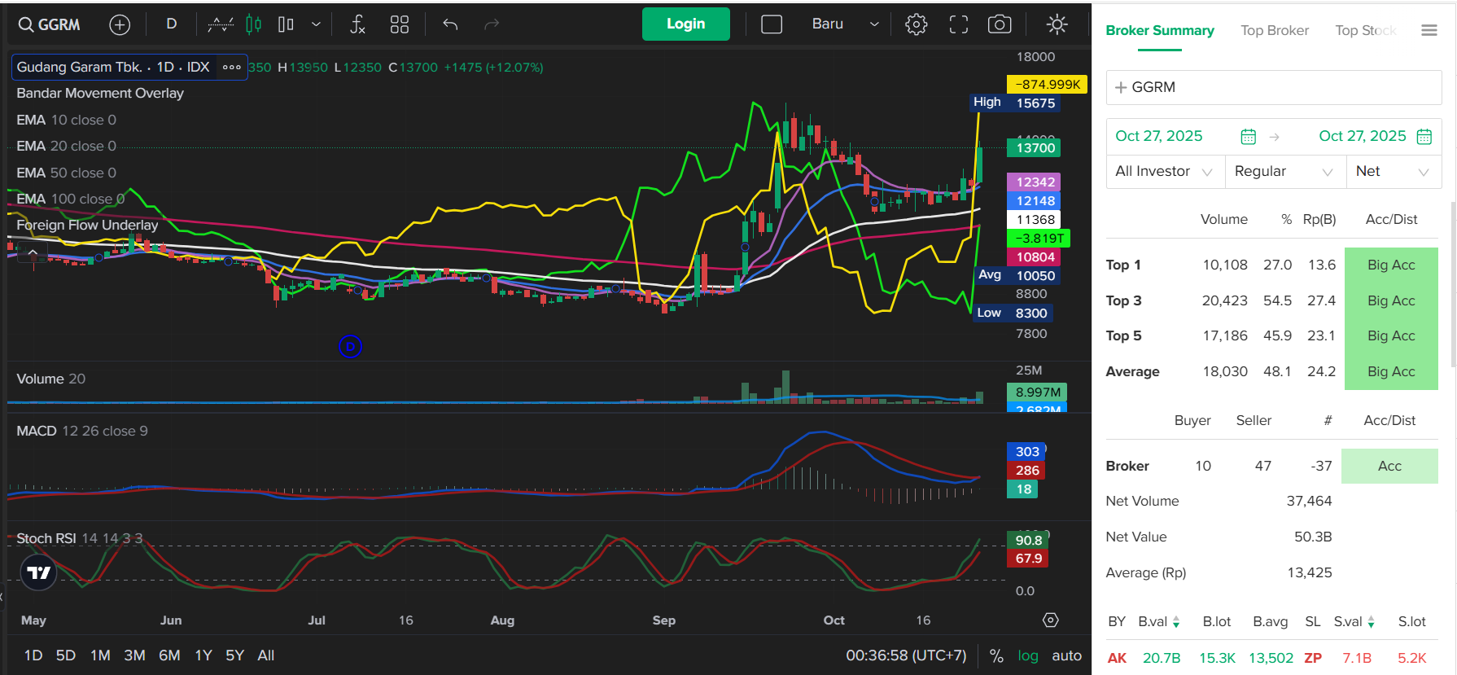Toggle auto scale option
This screenshot has width=1457, height=675.
pyautogui.click(x=1066, y=655)
